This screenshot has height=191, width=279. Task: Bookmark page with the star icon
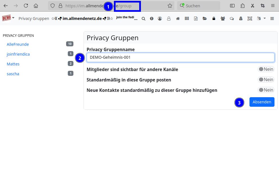pyautogui.click(x=170, y=6)
